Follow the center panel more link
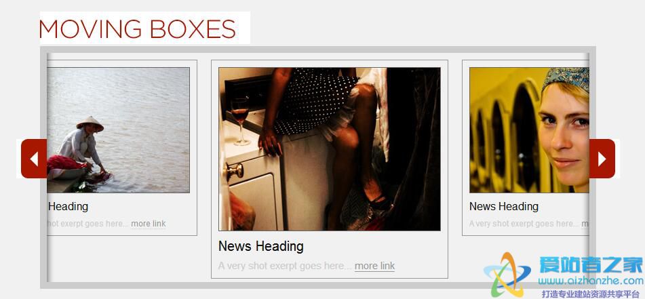The width and height of the screenshot is (645, 299). 374,266
